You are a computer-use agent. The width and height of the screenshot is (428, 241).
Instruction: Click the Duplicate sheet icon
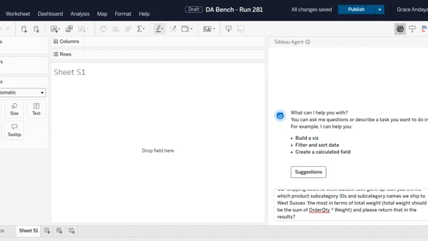69,29
